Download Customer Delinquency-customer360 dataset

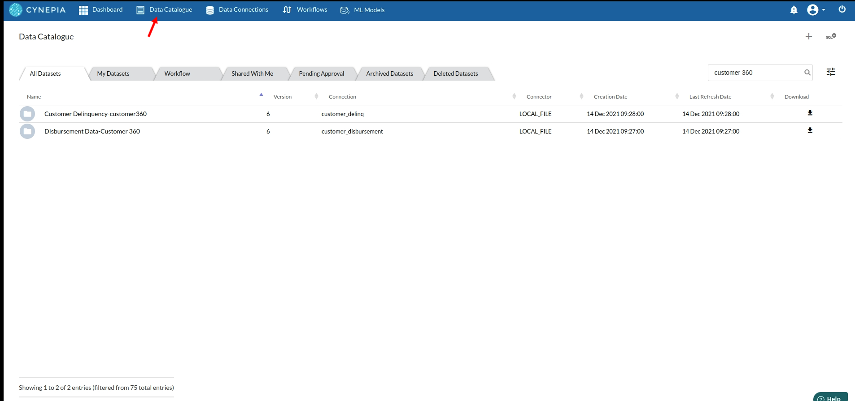(x=810, y=113)
